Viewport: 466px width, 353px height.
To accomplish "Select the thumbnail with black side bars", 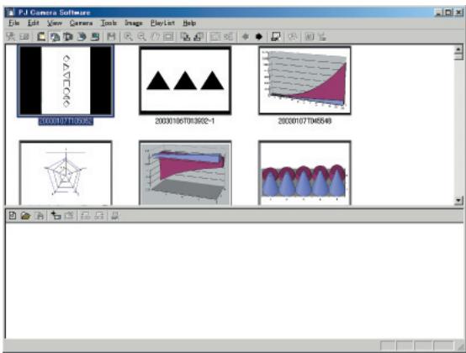I will pos(66,81).
